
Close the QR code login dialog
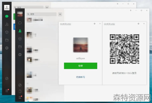click(144, 24)
